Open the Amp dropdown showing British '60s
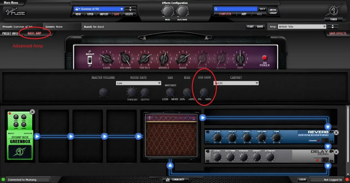 [x=302, y=27]
